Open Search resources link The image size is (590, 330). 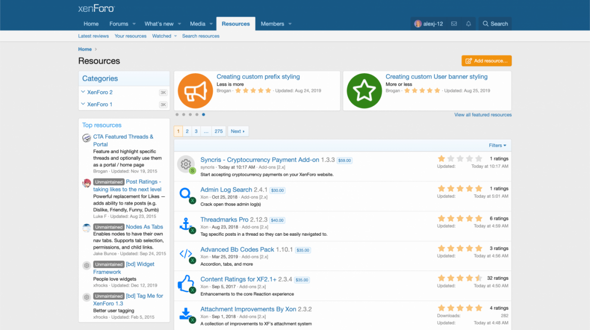pos(201,36)
